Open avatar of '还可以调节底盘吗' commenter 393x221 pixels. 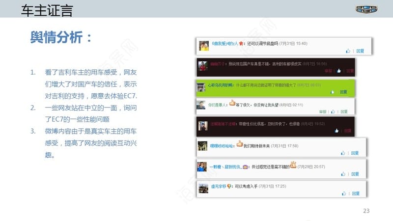point(204,46)
